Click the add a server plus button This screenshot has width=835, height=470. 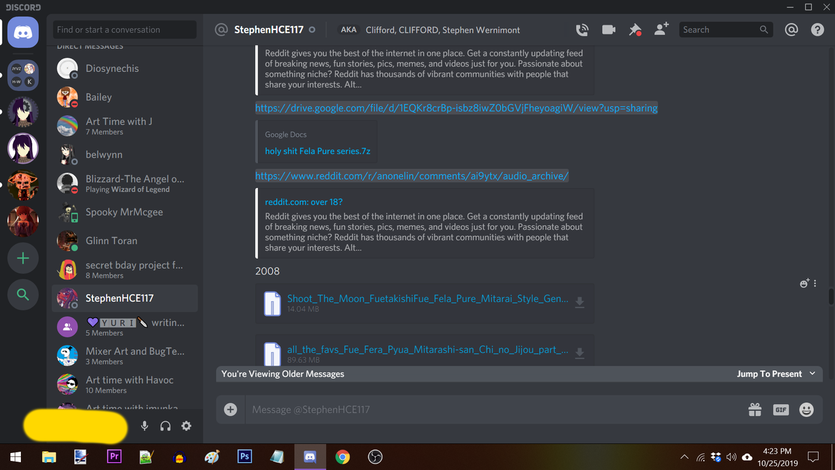23,258
